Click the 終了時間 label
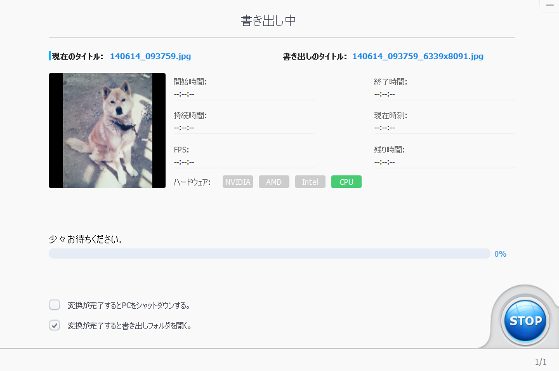 pos(390,82)
